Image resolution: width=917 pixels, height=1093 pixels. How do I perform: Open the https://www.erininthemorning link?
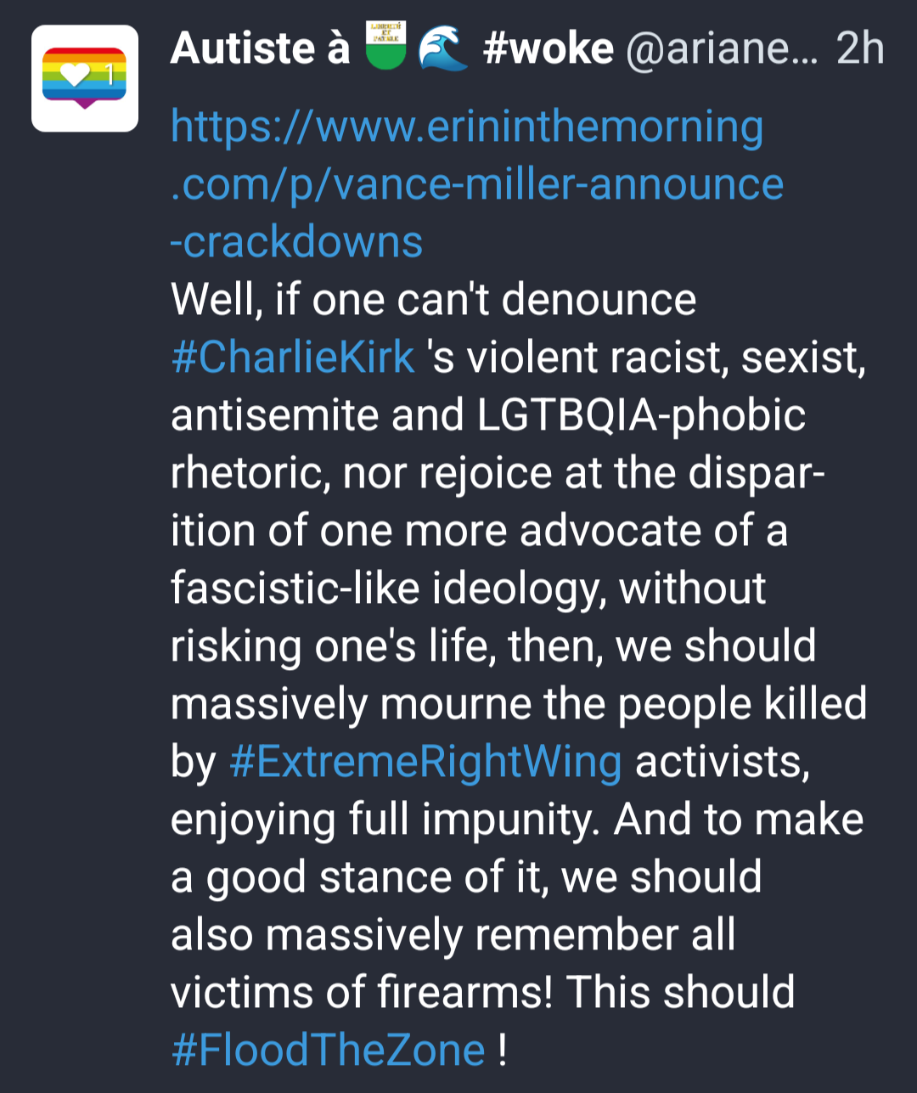[x=467, y=127]
